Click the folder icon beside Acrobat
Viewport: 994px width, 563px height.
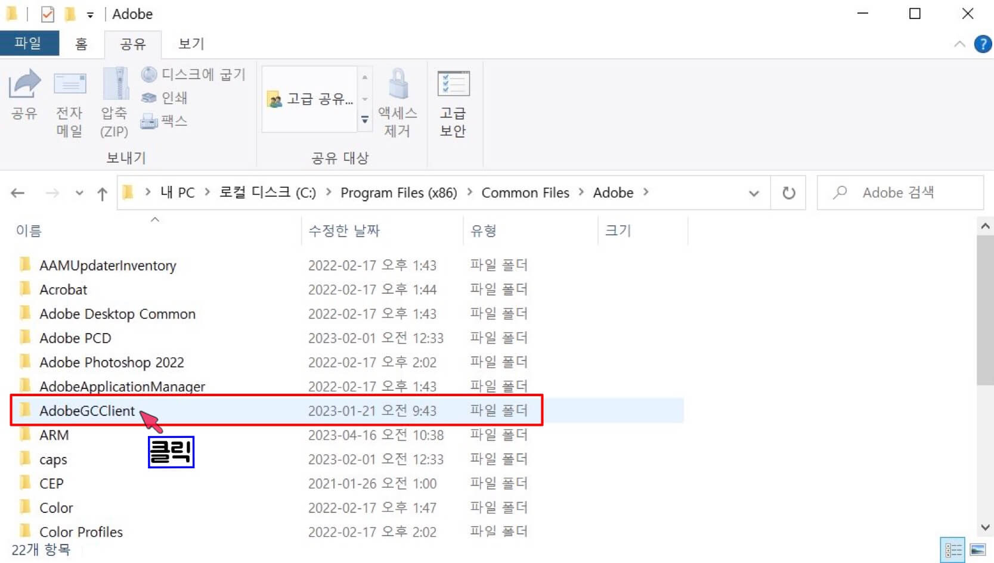click(24, 289)
